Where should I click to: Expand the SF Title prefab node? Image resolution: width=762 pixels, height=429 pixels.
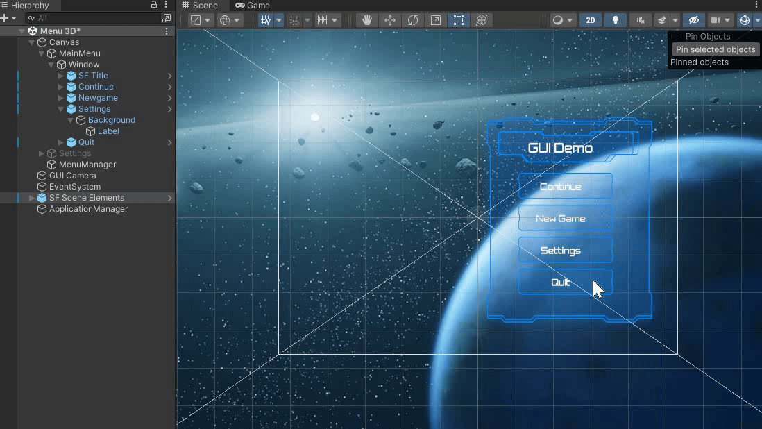pyautogui.click(x=61, y=76)
